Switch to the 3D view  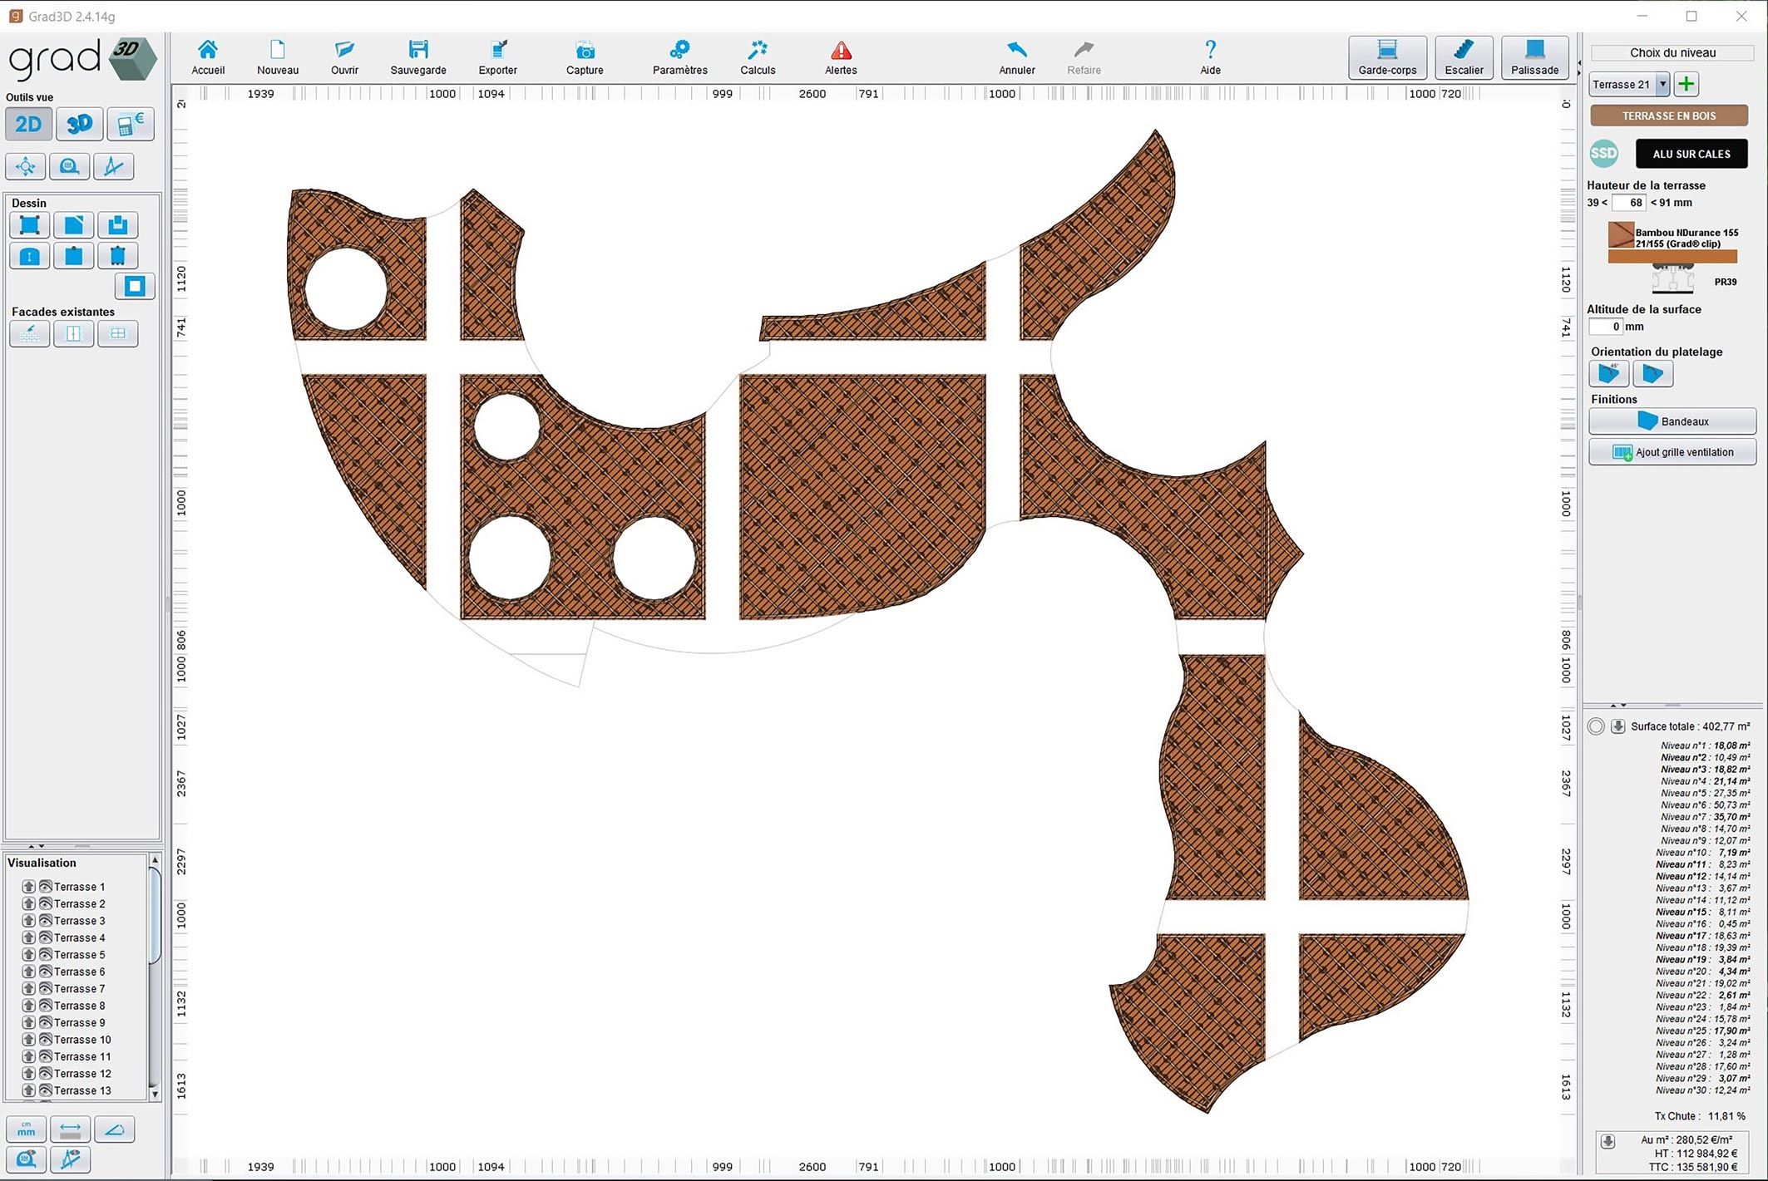(79, 125)
